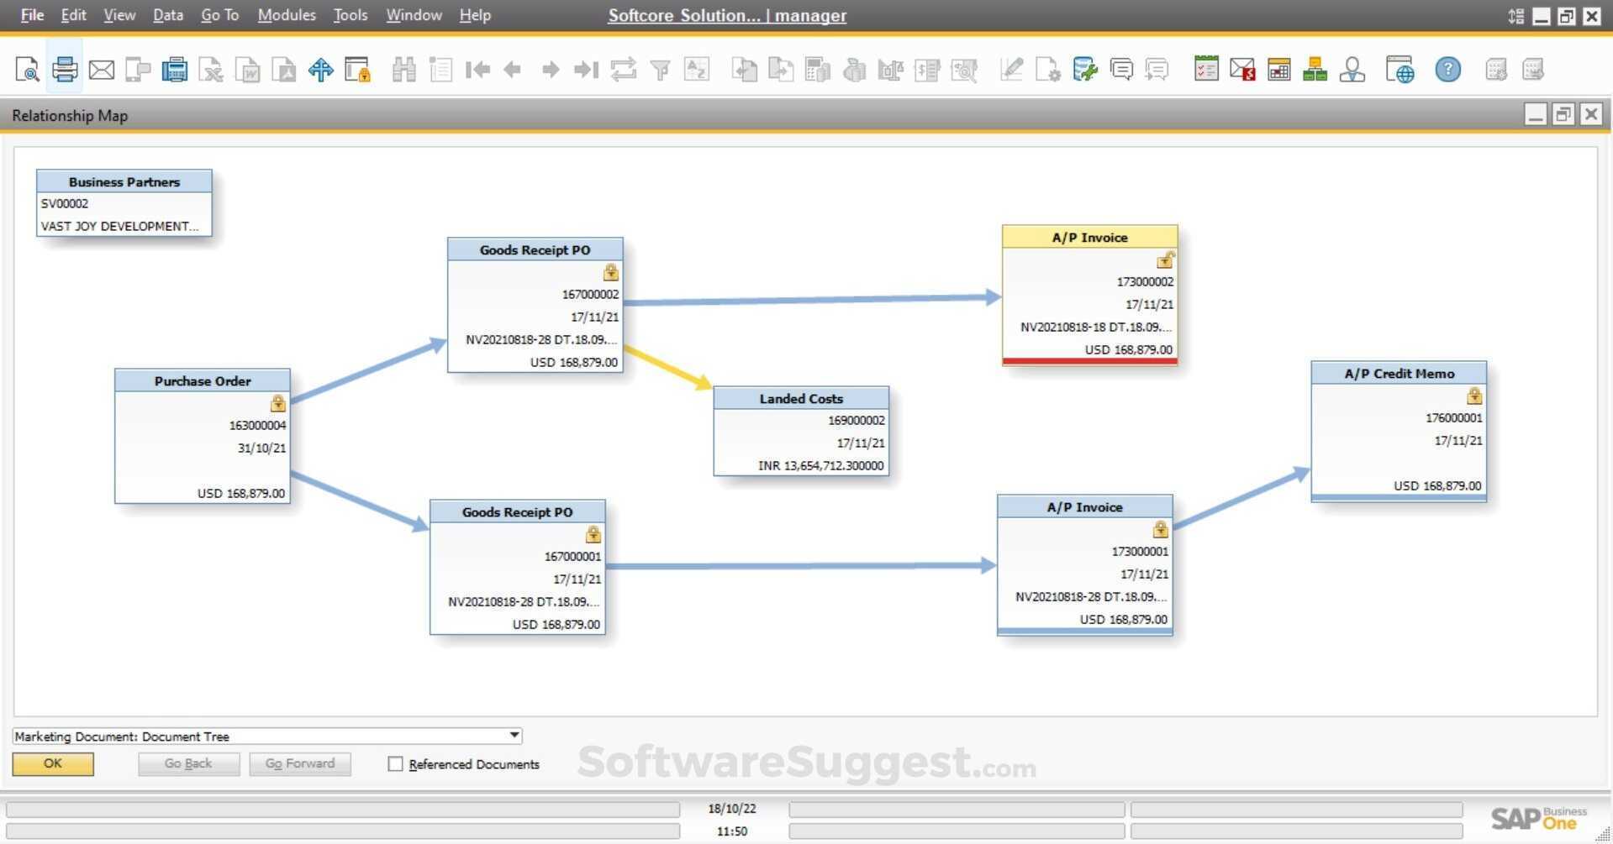
Task: Open the Go To menu
Action: (x=219, y=15)
